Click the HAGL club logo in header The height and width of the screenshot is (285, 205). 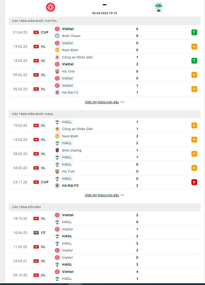(x=159, y=7)
